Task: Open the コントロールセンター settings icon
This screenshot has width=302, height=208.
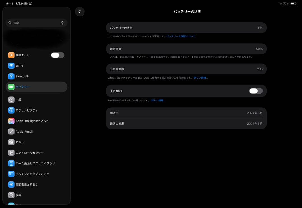Action: tap(11, 153)
